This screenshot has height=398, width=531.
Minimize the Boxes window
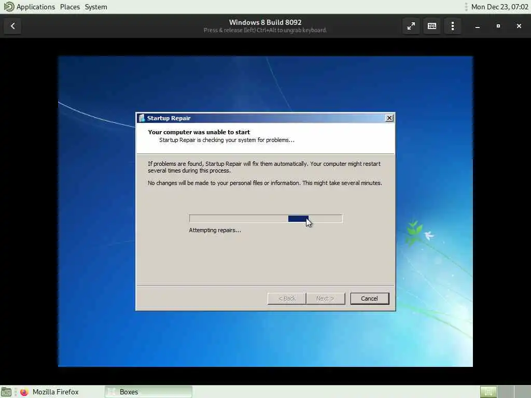pos(477,26)
